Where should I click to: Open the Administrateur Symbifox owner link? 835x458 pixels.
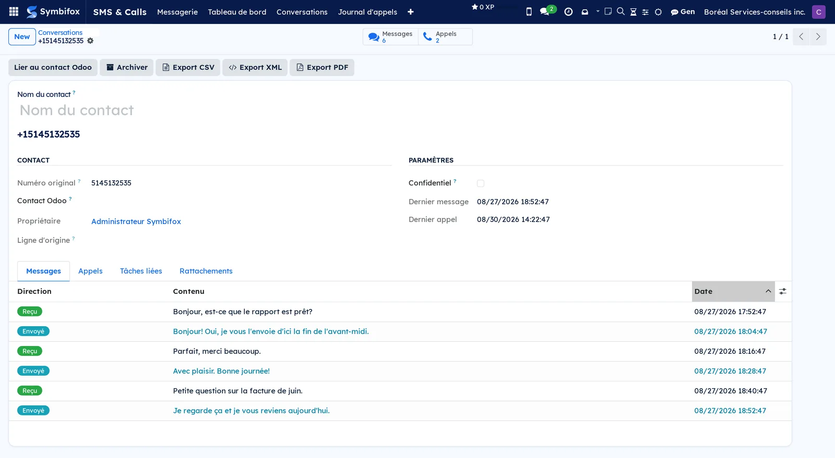[136, 221]
